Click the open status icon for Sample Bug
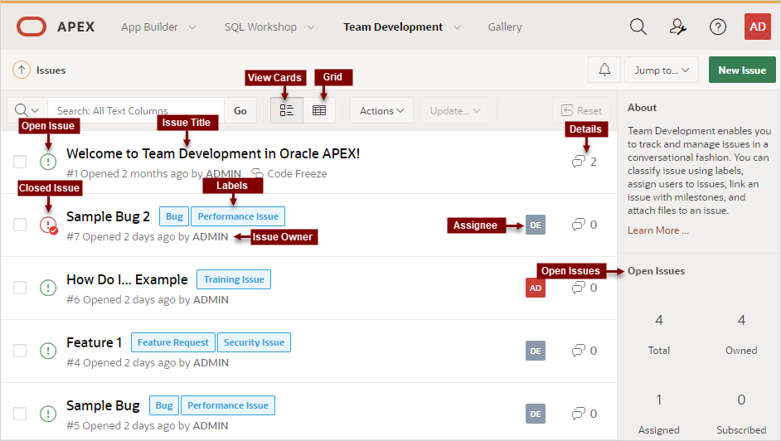 point(48,414)
